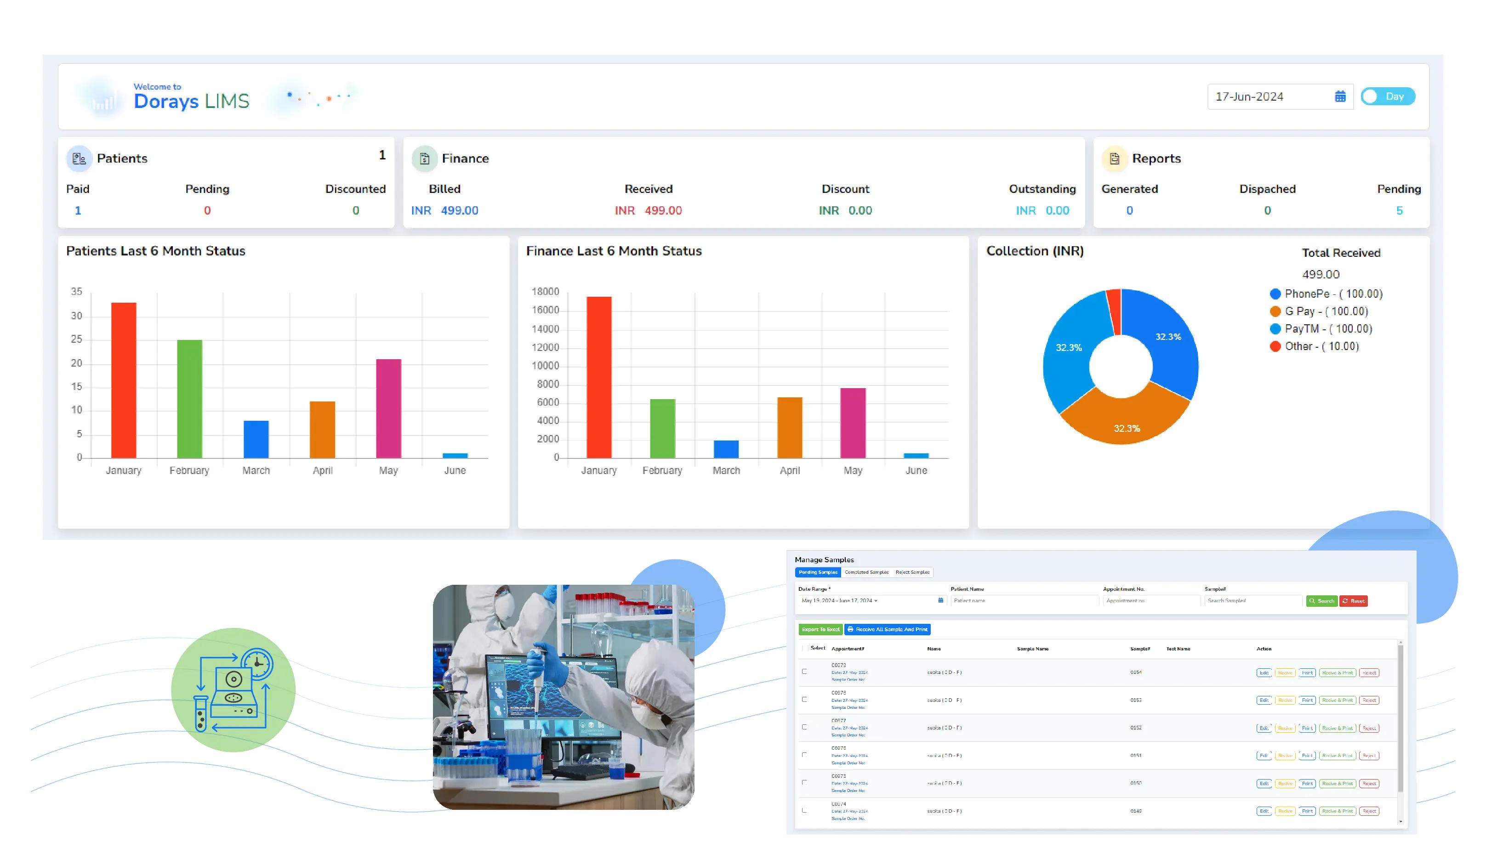Image resolution: width=1486 pixels, height=842 pixels.
Task: Click scrollbar down arrow in samples table
Action: point(1401,821)
